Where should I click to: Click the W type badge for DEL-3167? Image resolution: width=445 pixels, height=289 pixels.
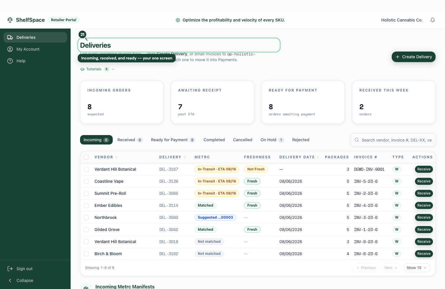(x=397, y=169)
